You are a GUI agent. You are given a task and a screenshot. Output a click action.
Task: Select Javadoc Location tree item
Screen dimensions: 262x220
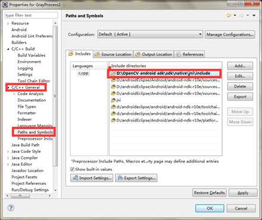[27, 171]
